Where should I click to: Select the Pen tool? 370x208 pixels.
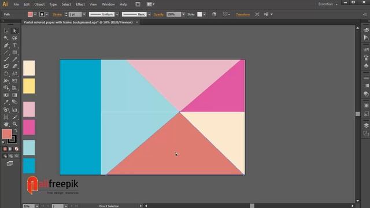6,45
